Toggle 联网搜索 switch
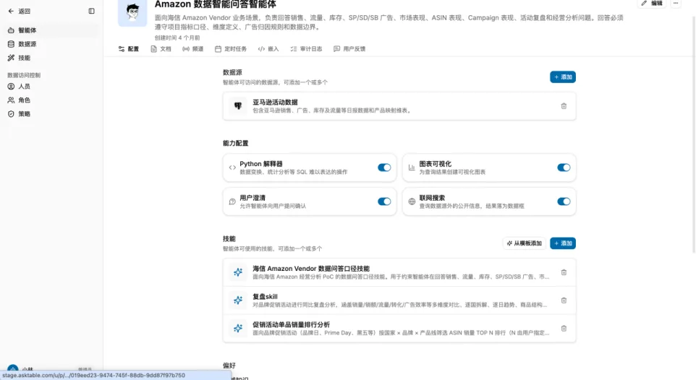 pos(564,202)
